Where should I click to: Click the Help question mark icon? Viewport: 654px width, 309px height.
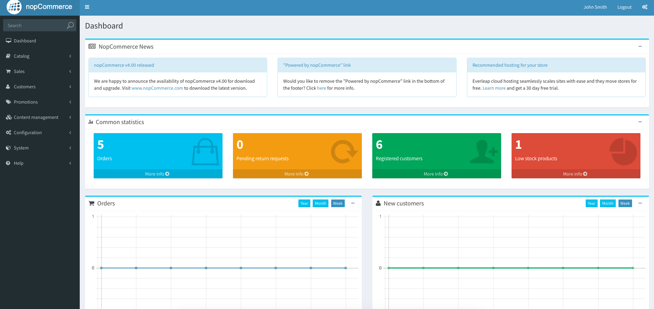[x=8, y=163]
